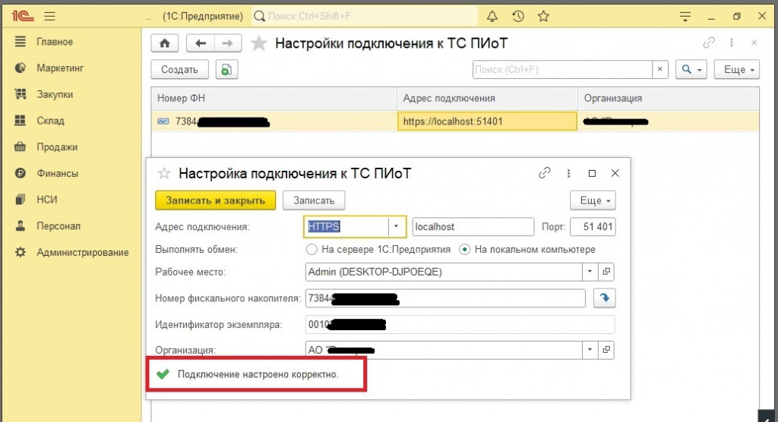
Task: Select the https://localhost:51401 cell
Action: pos(487,121)
